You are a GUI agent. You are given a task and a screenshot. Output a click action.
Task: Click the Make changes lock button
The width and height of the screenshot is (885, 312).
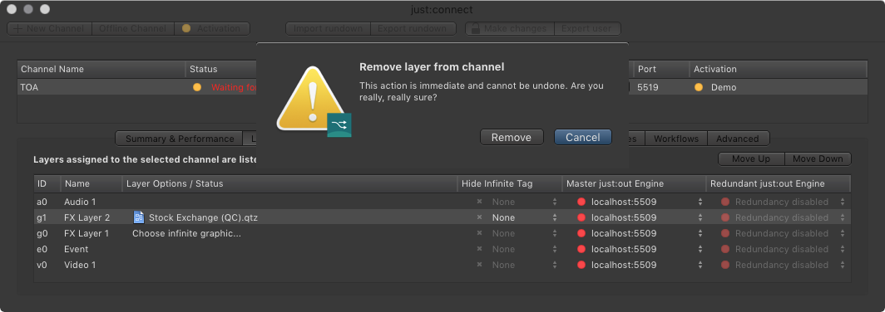(x=510, y=28)
